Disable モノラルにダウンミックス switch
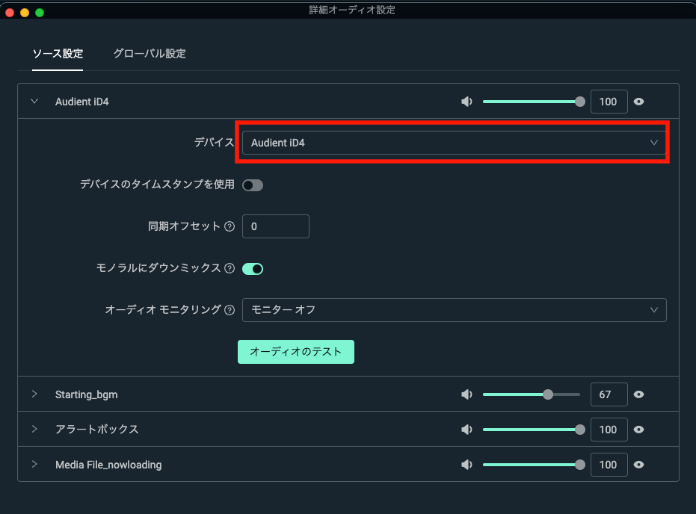 [253, 268]
